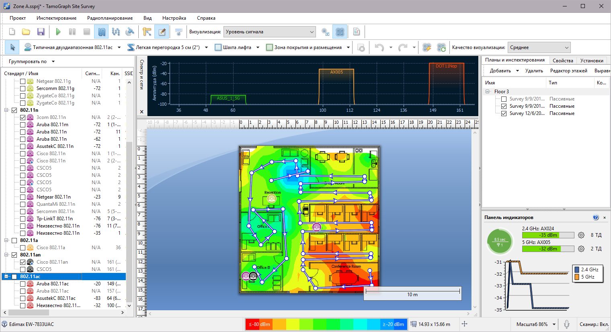Image resolution: width=611 pixels, height=332 pixels.
Task: Switch to the Свойства tab
Action: coord(563,60)
